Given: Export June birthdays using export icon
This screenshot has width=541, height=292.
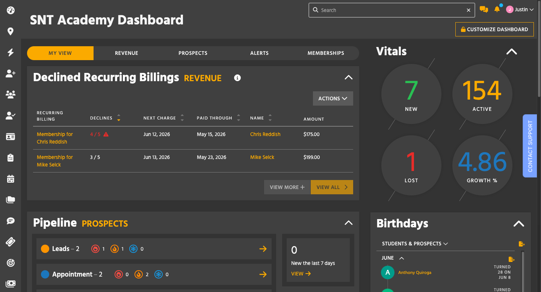Looking at the screenshot, I should [511, 259].
